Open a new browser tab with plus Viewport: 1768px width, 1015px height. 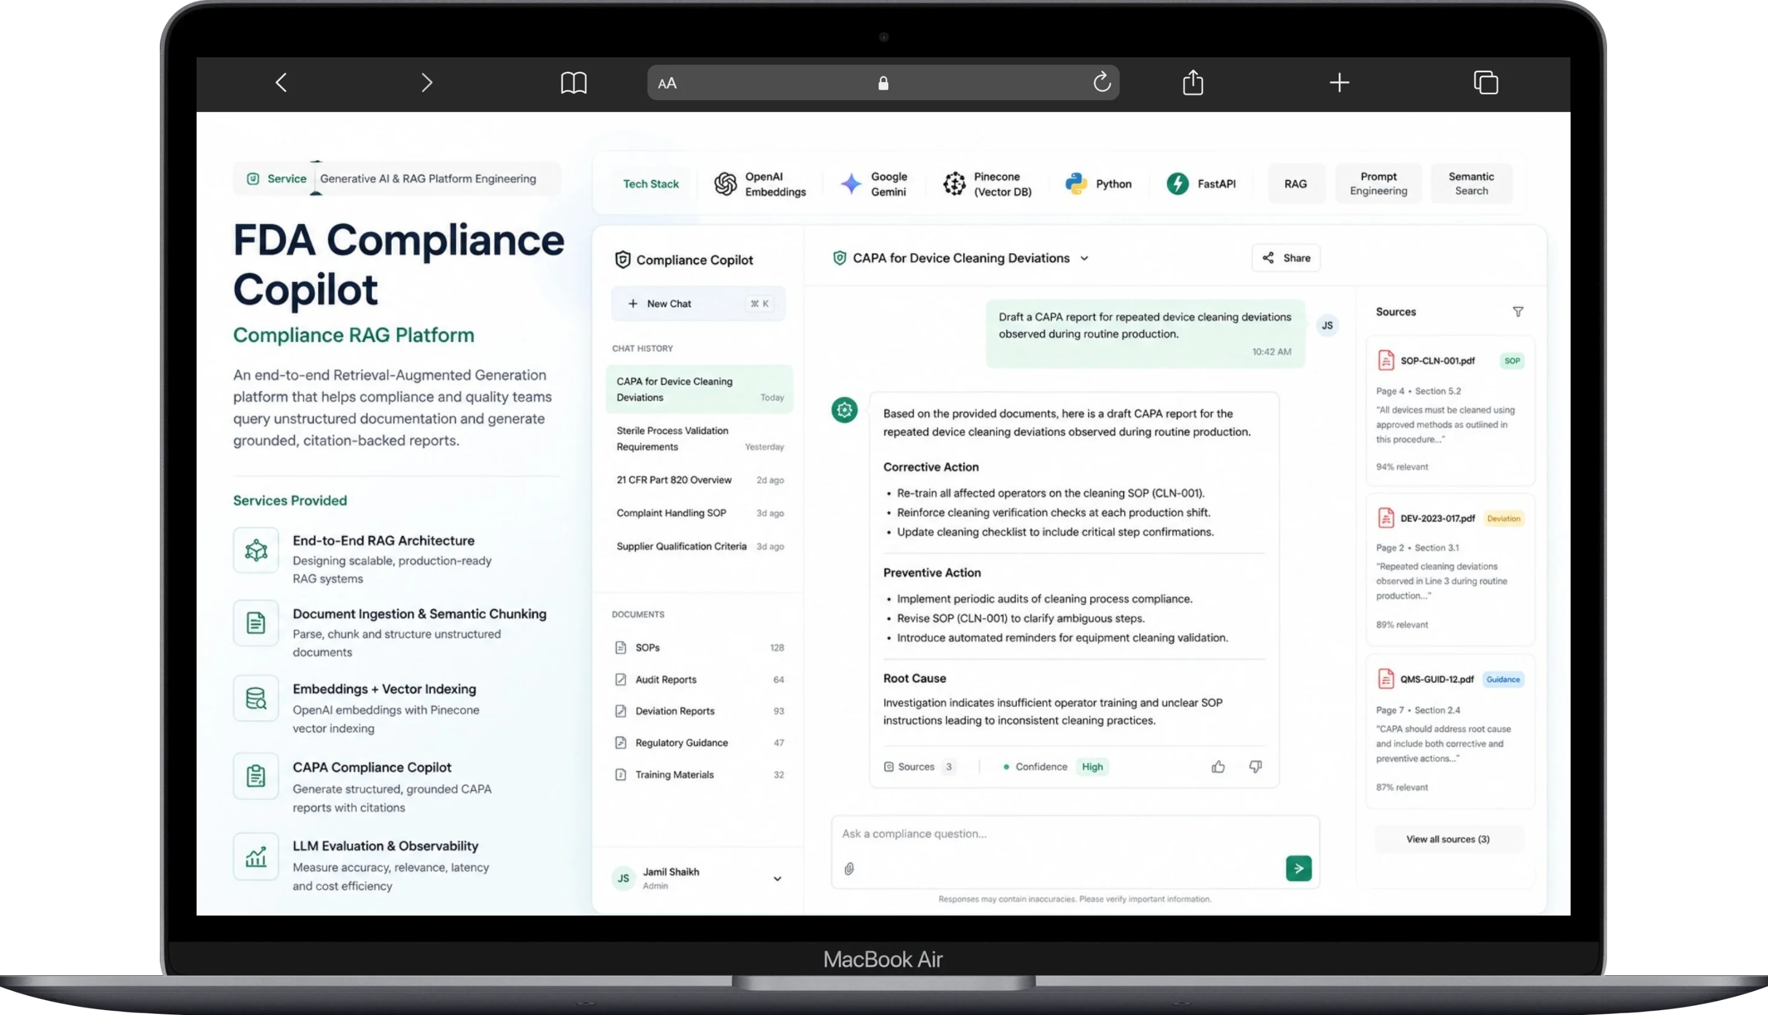tap(1339, 83)
